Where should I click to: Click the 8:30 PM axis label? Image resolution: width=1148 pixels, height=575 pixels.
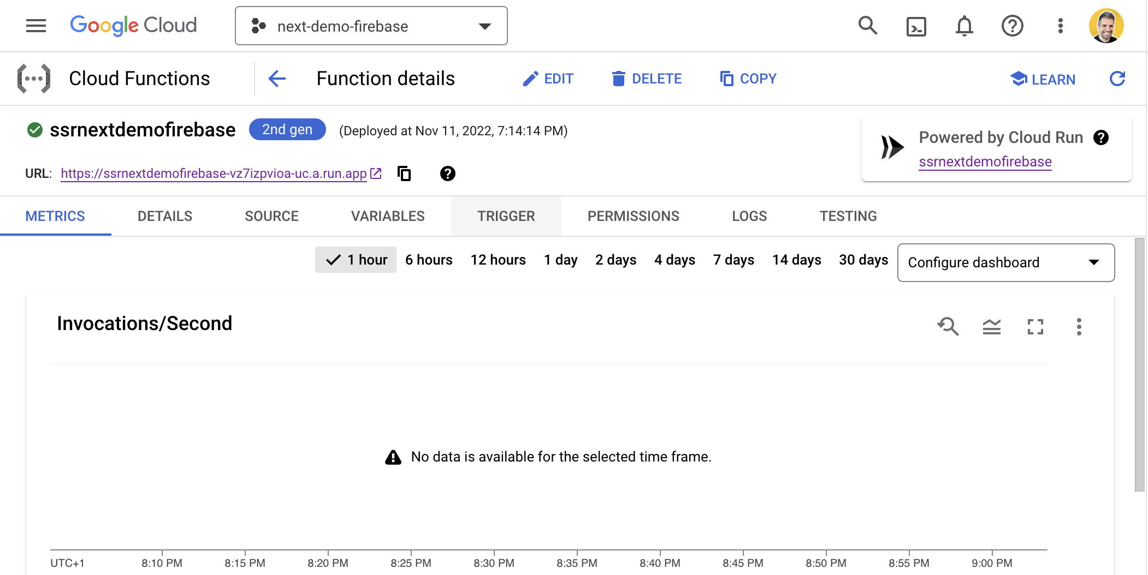click(494, 563)
